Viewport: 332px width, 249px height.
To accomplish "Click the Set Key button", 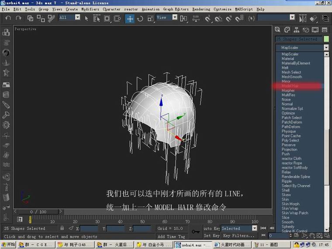I will (211, 235).
